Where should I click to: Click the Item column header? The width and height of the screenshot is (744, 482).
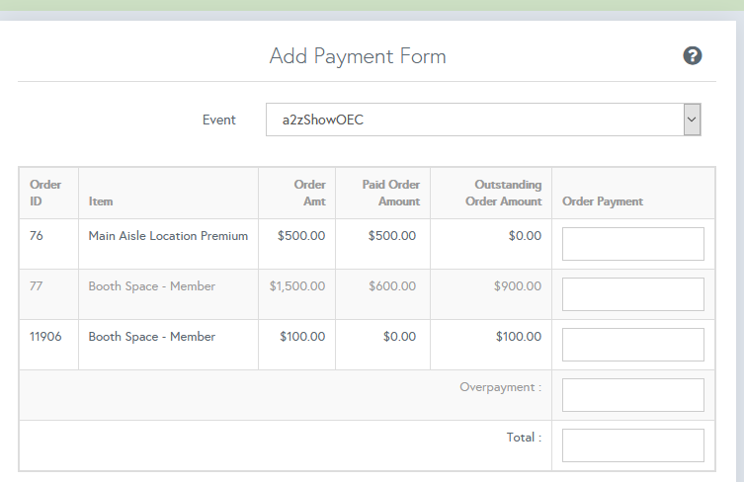[101, 201]
